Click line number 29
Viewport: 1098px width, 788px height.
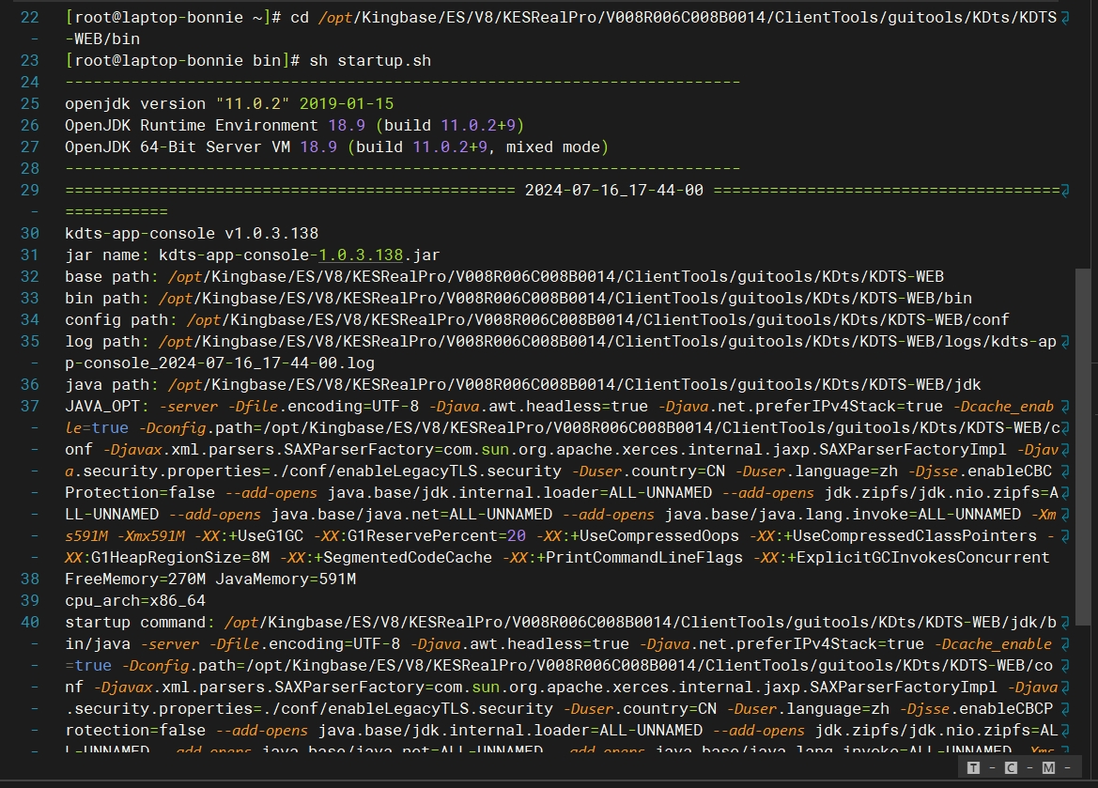29,191
